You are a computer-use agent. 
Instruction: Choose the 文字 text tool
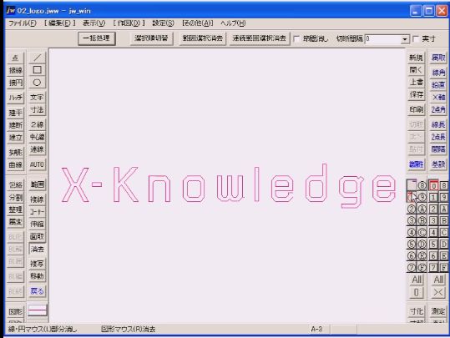click(x=37, y=98)
